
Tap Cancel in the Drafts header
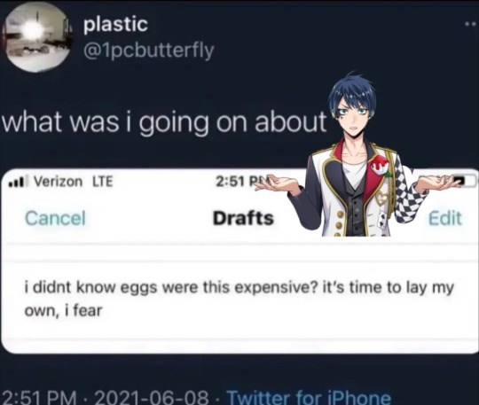pos(55,218)
